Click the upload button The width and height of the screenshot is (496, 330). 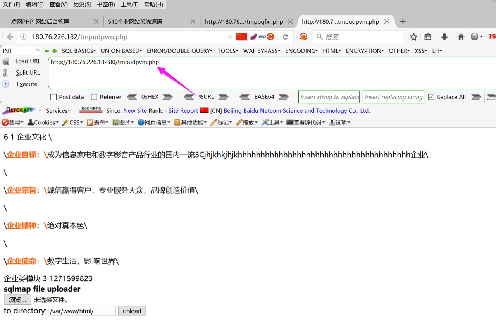tap(132, 311)
